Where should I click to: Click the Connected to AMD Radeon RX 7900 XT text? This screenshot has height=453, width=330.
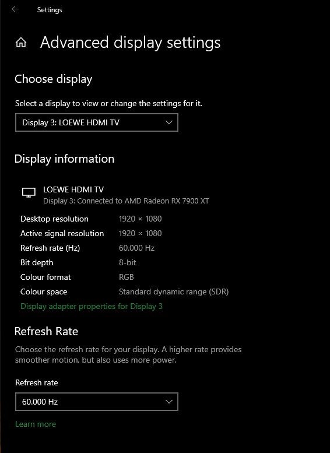coord(143,201)
